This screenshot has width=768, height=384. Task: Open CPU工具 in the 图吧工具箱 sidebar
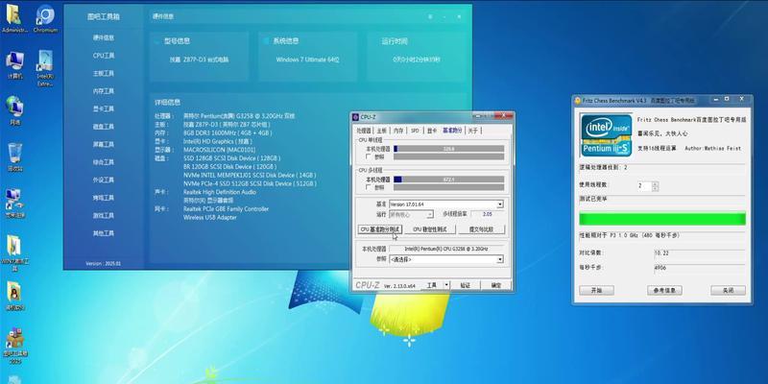(104, 56)
